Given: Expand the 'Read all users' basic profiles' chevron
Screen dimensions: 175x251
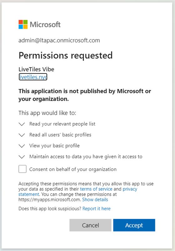Looking at the screenshot, I should pos(22,135).
